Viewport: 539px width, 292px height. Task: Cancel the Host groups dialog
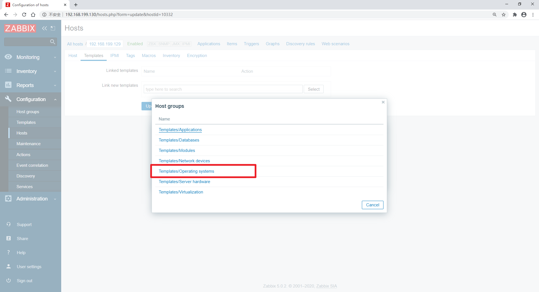[373, 205]
